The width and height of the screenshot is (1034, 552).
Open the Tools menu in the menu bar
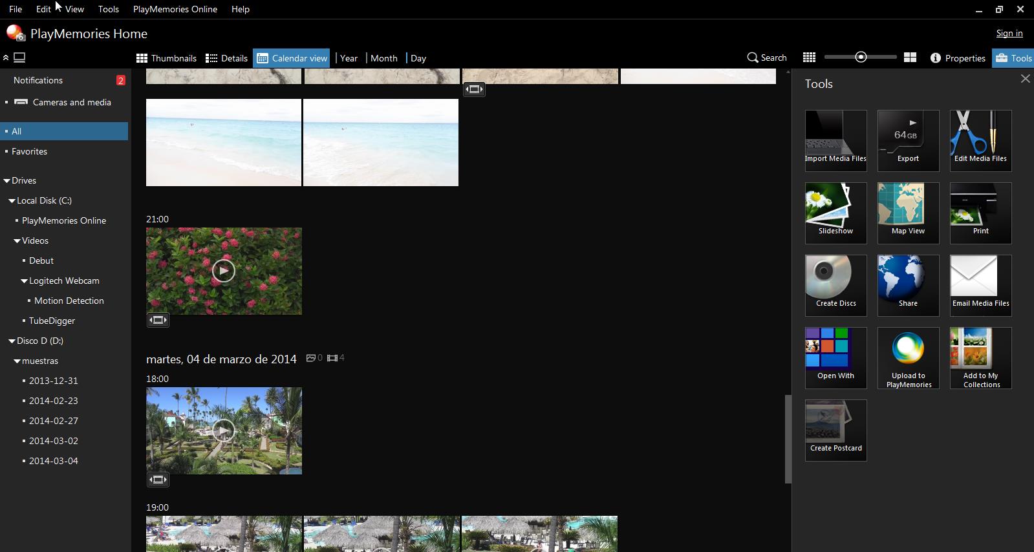point(108,9)
